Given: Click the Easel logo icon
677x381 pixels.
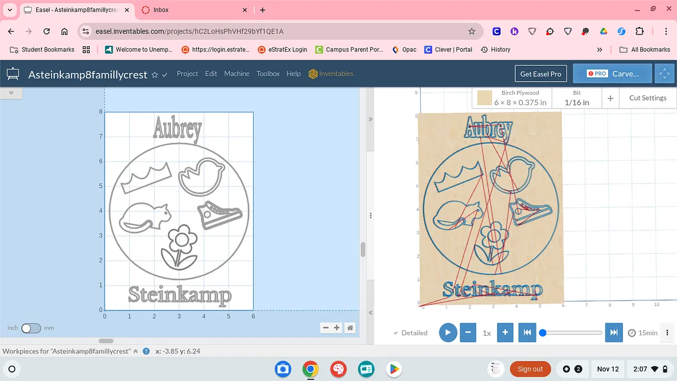Looking at the screenshot, I should tap(12, 74).
